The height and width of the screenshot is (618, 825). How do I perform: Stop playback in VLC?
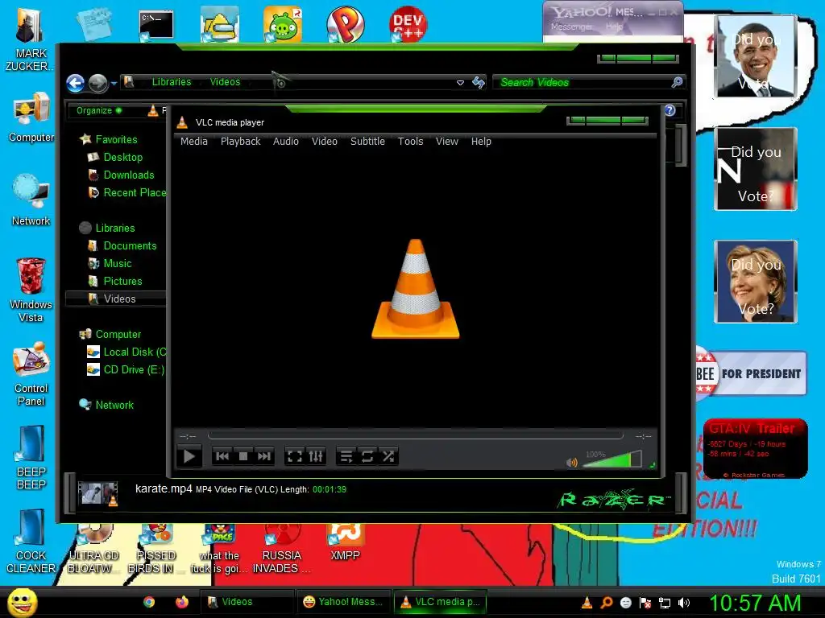243,456
